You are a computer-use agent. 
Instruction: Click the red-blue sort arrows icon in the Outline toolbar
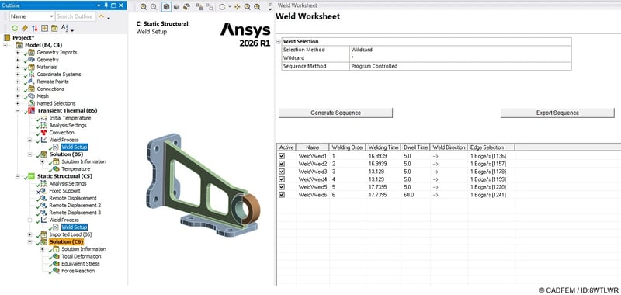coord(34,28)
